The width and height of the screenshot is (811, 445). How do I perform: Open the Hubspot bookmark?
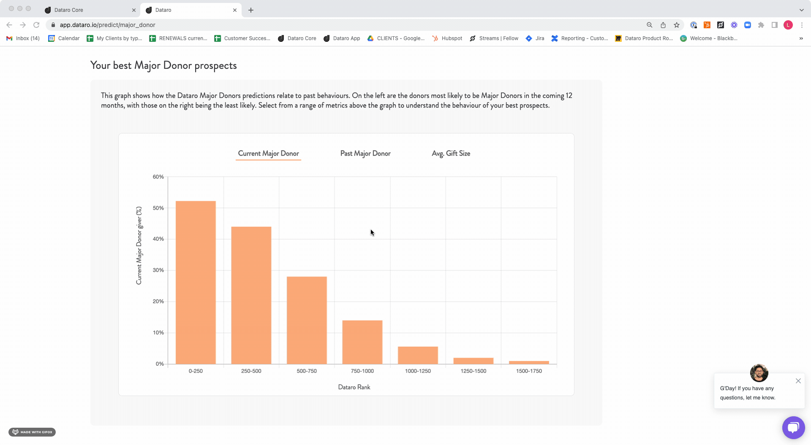[447, 38]
